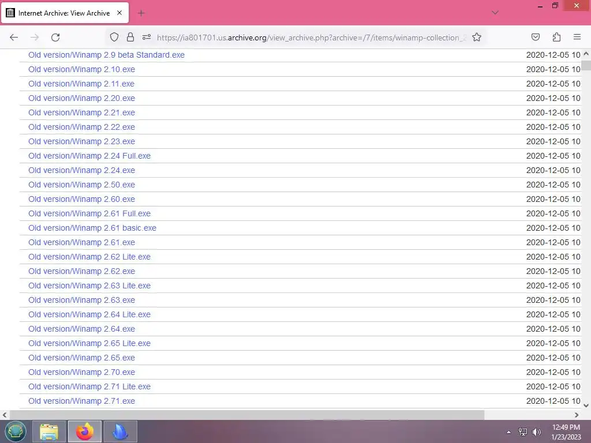
Task: Download Winamp 2.10.exe
Action: 81,69
